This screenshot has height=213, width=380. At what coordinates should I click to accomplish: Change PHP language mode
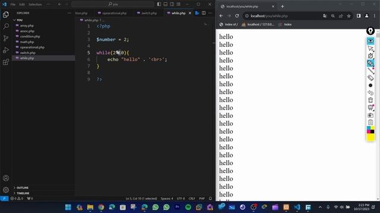[x=202, y=199]
